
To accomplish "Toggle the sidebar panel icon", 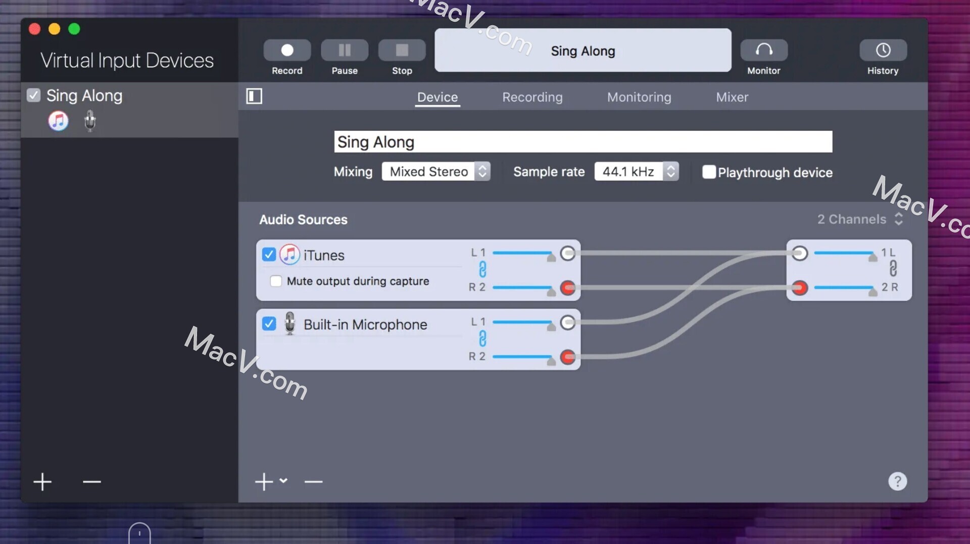I will coord(254,96).
